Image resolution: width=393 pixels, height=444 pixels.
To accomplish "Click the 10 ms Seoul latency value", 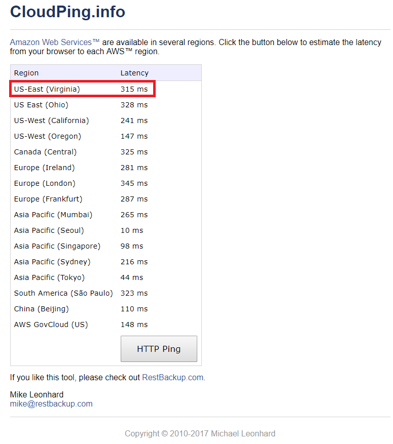I will (x=132, y=230).
